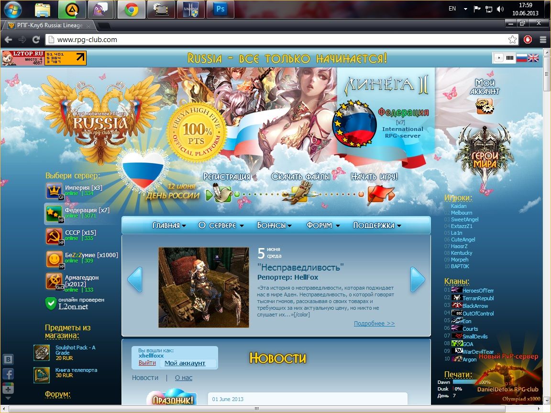Open the news screenshot thumbnail
The width and height of the screenshot is (551, 413).
(x=203, y=288)
